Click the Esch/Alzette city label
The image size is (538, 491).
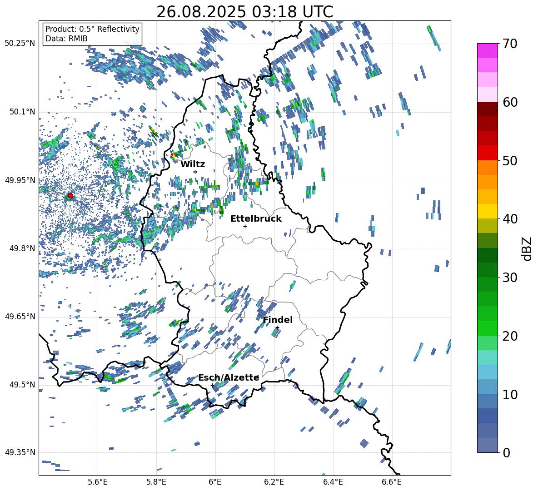pyautogui.click(x=229, y=377)
